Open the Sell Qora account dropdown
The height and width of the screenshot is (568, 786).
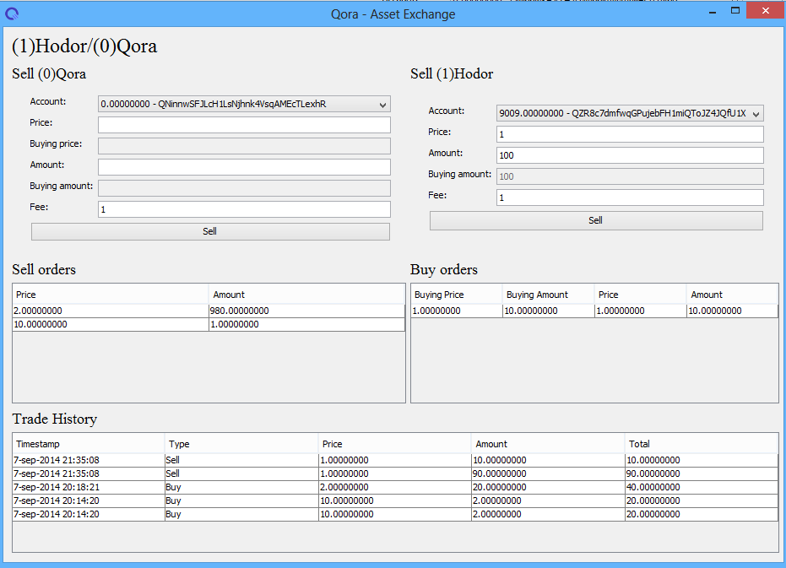point(244,105)
